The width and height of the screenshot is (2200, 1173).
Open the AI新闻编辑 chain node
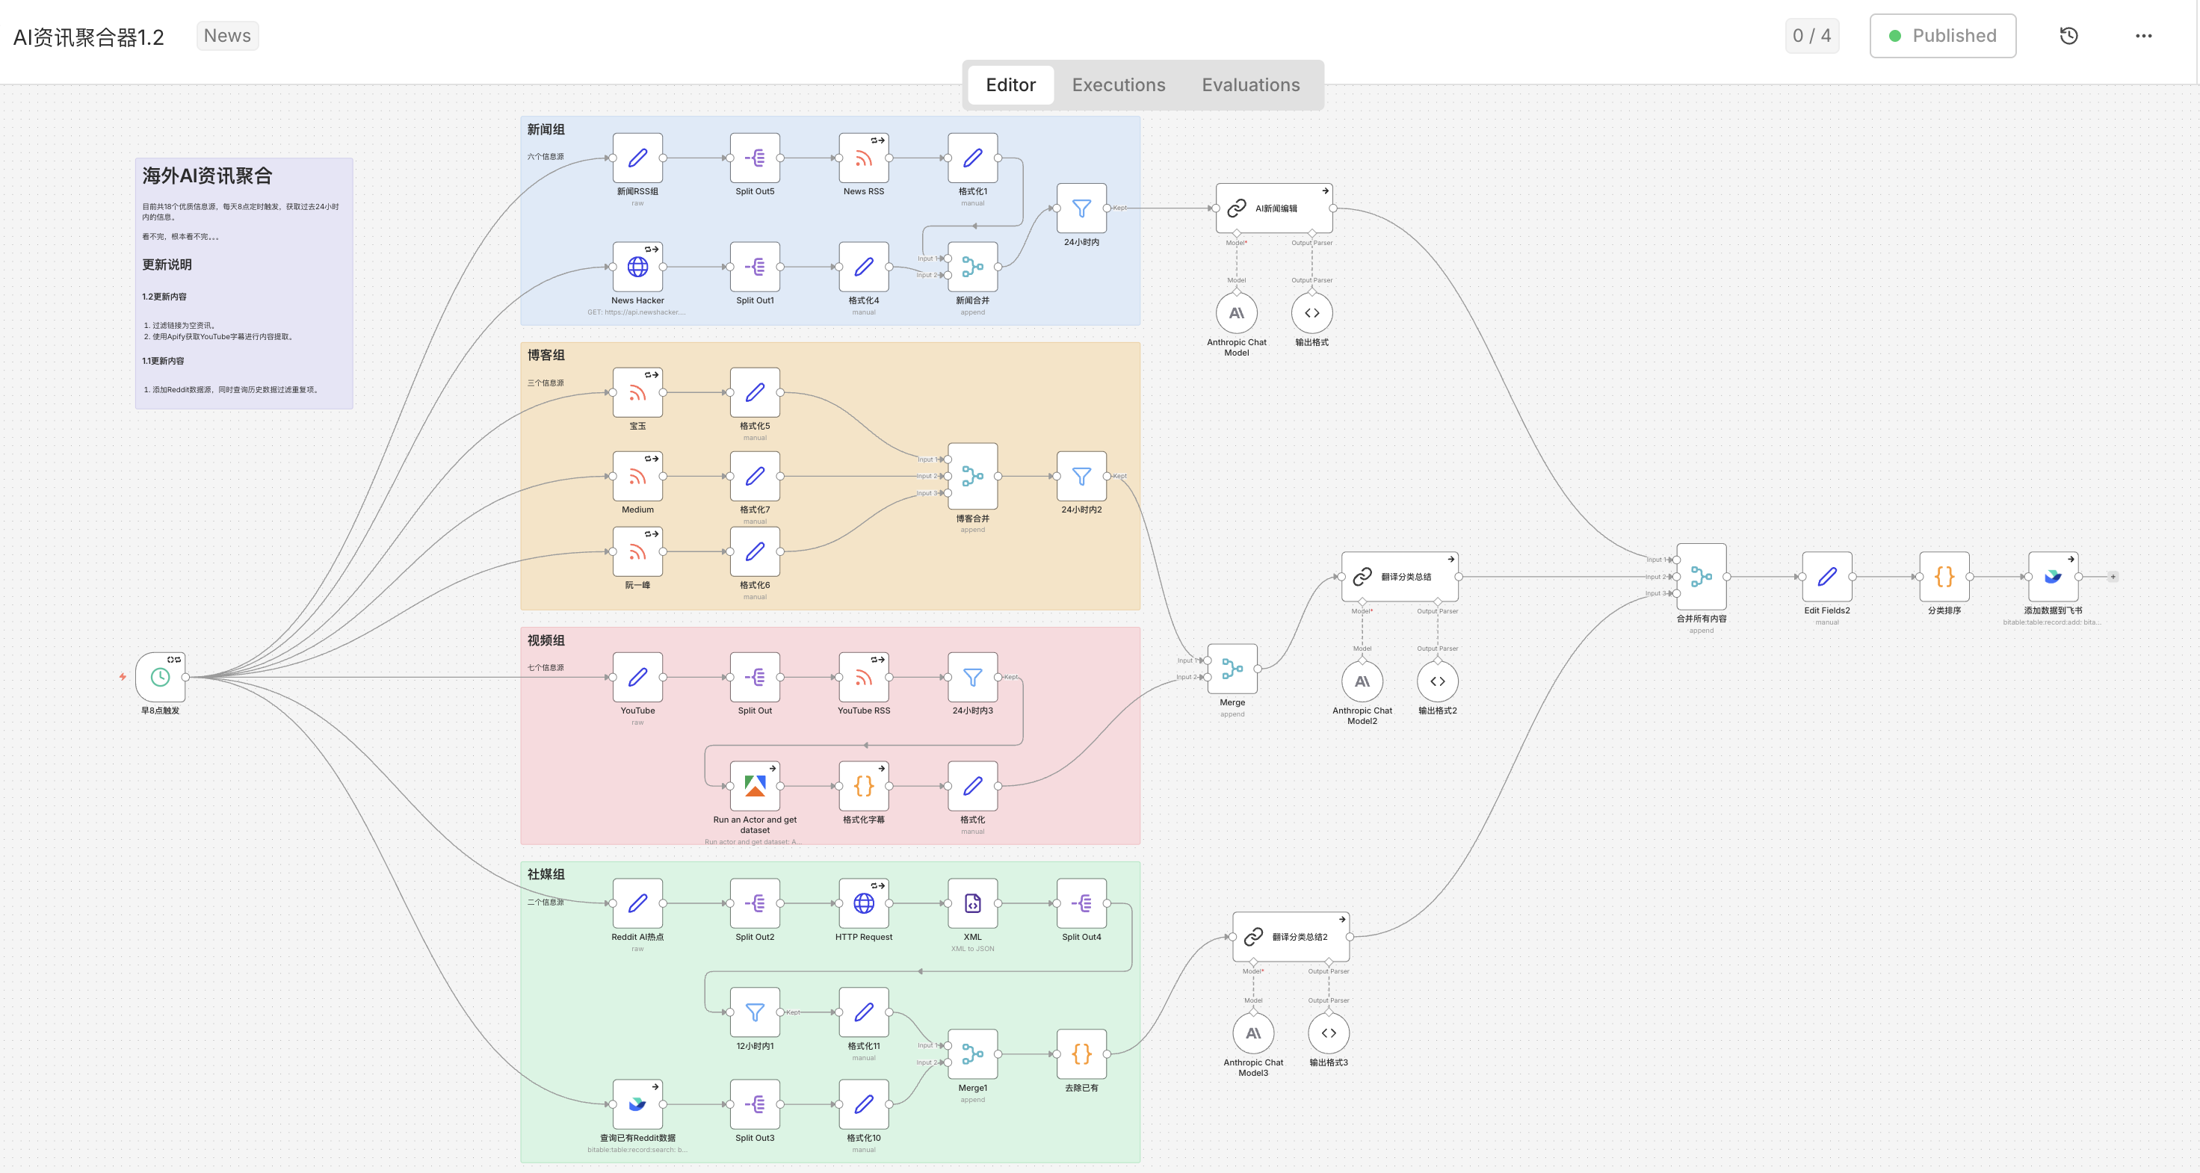click(1274, 208)
